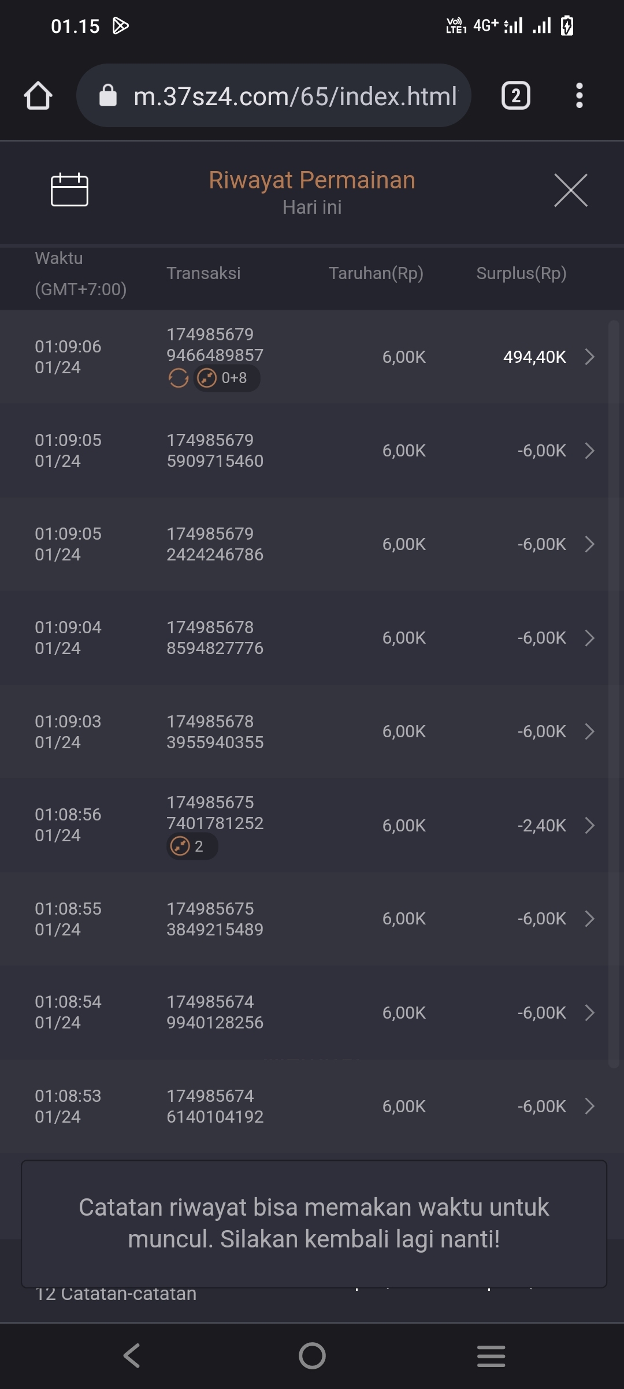
Task: Expand details for the 494,40K surplus row
Action: pos(589,356)
